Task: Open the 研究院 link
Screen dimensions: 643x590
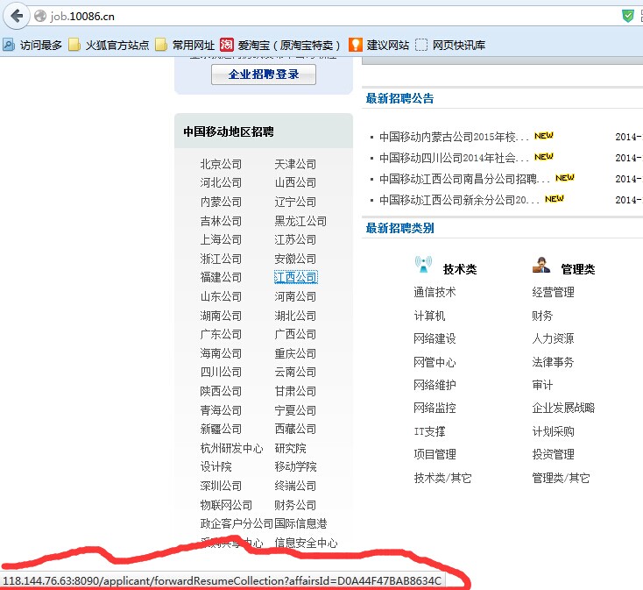Action: click(x=290, y=449)
